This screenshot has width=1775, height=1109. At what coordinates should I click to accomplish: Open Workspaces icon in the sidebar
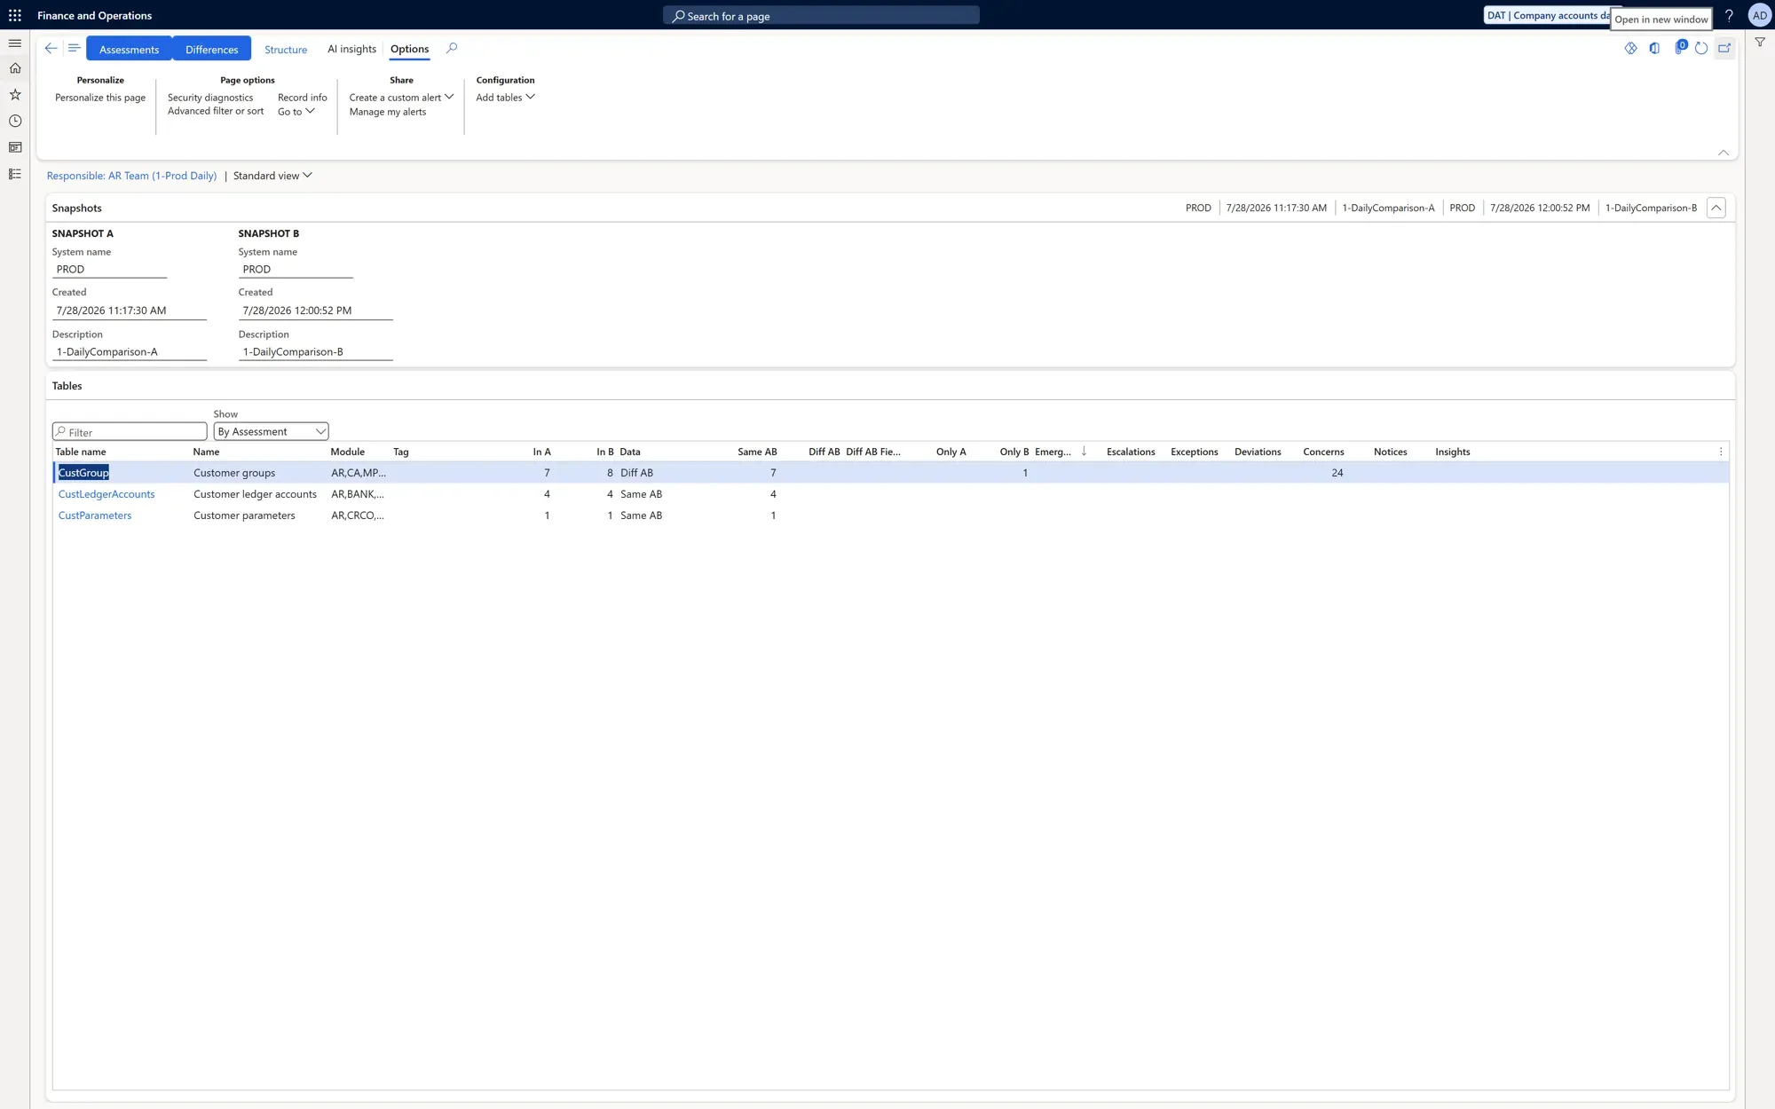[15, 147]
